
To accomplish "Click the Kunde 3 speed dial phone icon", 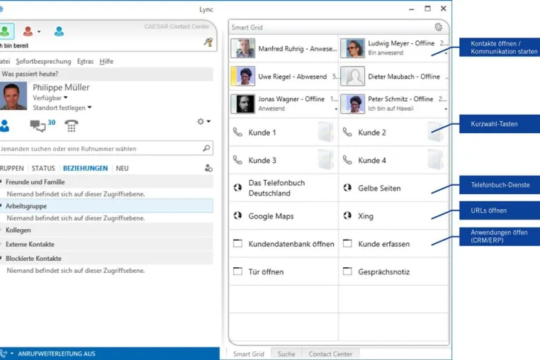I will [x=237, y=160].
